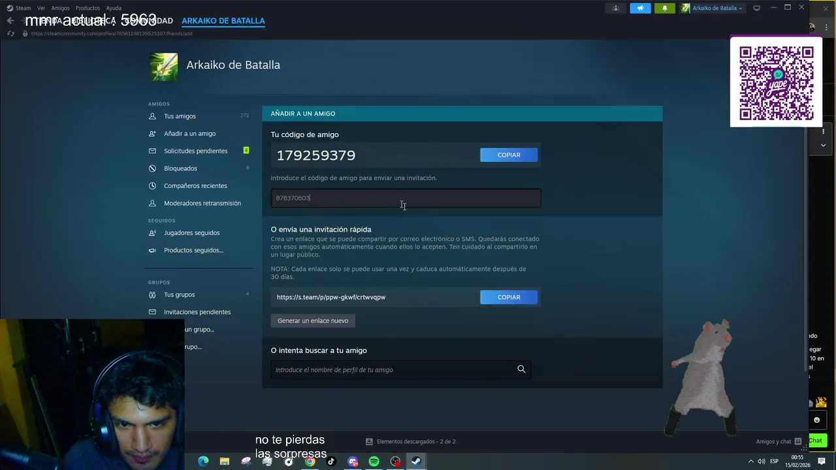Open Elementos descargados download status
Image resolution: width=836 pixels, height=470 pixels.
pos(411,441)
